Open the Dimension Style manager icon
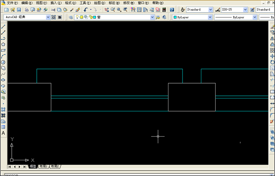Image resolution: width=275 pixels, height=176 pixels. tap(217, 9)
